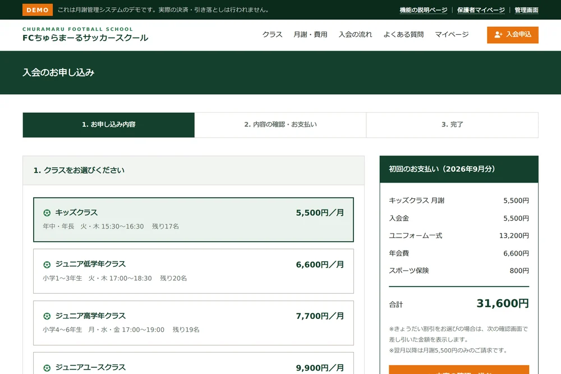Click the soccer ball icon beside キッズクラス
Image resolution: width=561 pixels, height=374 pixels.
47,213
